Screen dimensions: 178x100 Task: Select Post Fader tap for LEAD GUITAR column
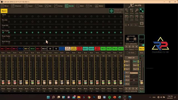(x=74, y=38)
